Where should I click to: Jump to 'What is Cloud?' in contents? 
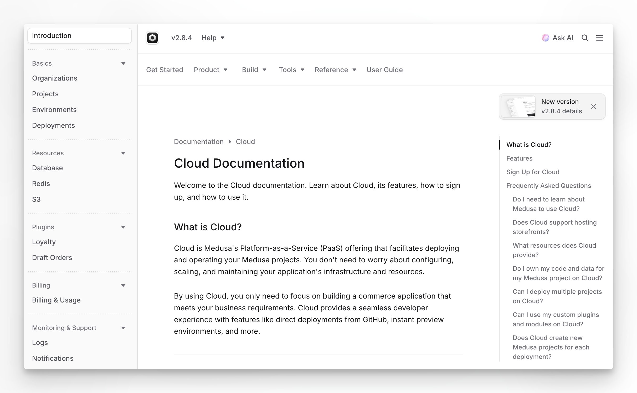(x=529, y=145)
